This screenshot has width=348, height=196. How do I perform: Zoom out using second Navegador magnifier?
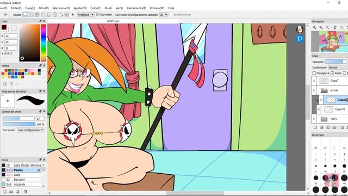pos(321,28)
